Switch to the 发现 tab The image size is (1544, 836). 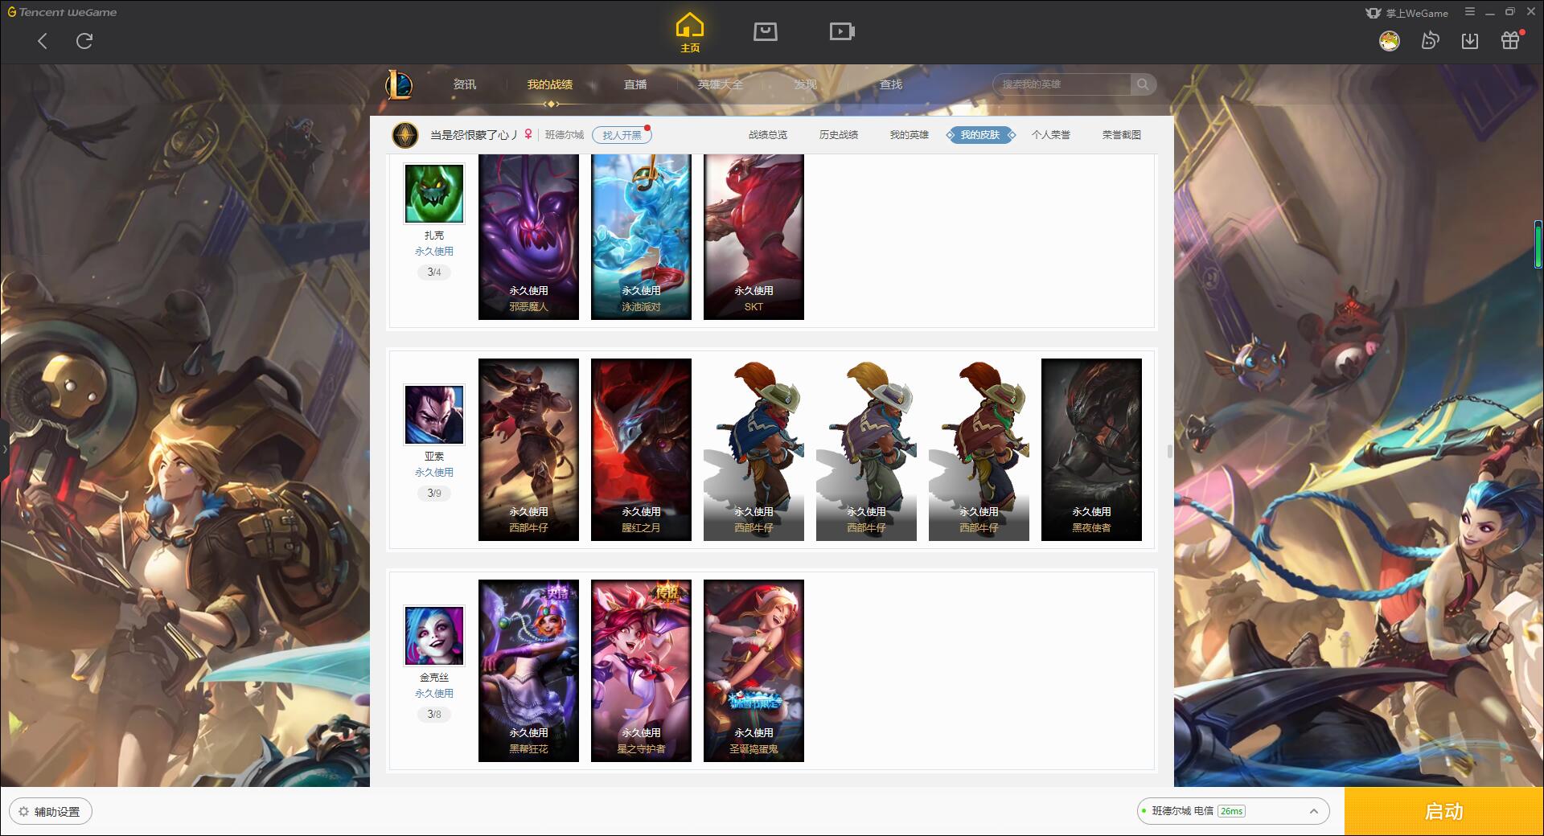[806, 84]
